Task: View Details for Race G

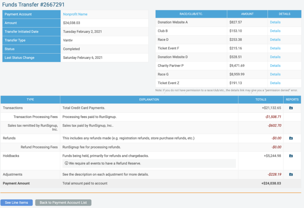Action: [275, 74]
